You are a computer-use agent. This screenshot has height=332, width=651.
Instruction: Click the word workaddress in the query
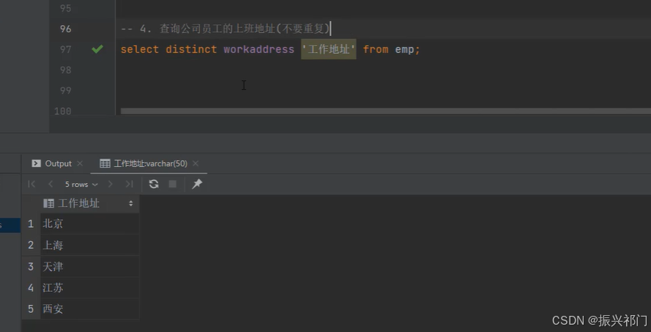(258, 49)
